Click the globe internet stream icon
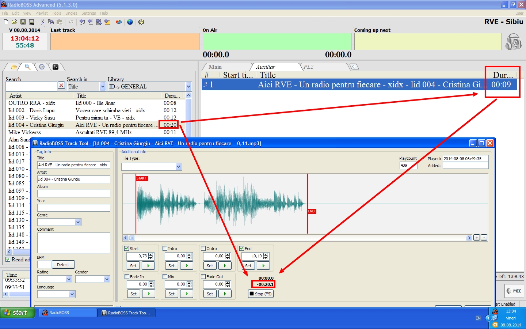This screenshot has height=329, width=526. coord(130,22)
